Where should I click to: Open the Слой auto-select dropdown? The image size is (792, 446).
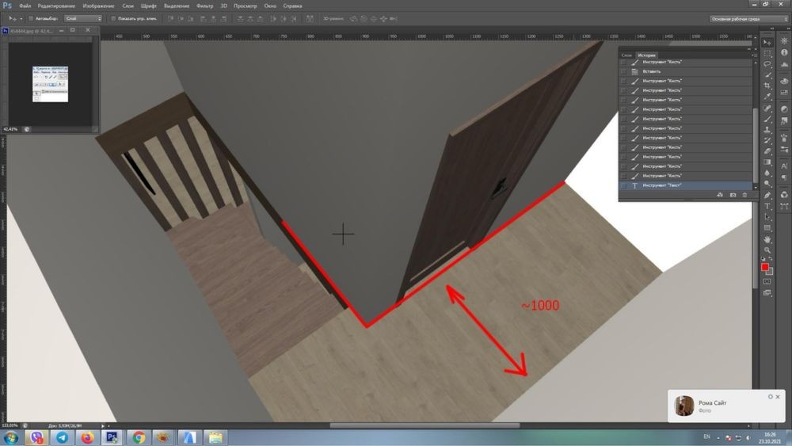coord(82,17)
